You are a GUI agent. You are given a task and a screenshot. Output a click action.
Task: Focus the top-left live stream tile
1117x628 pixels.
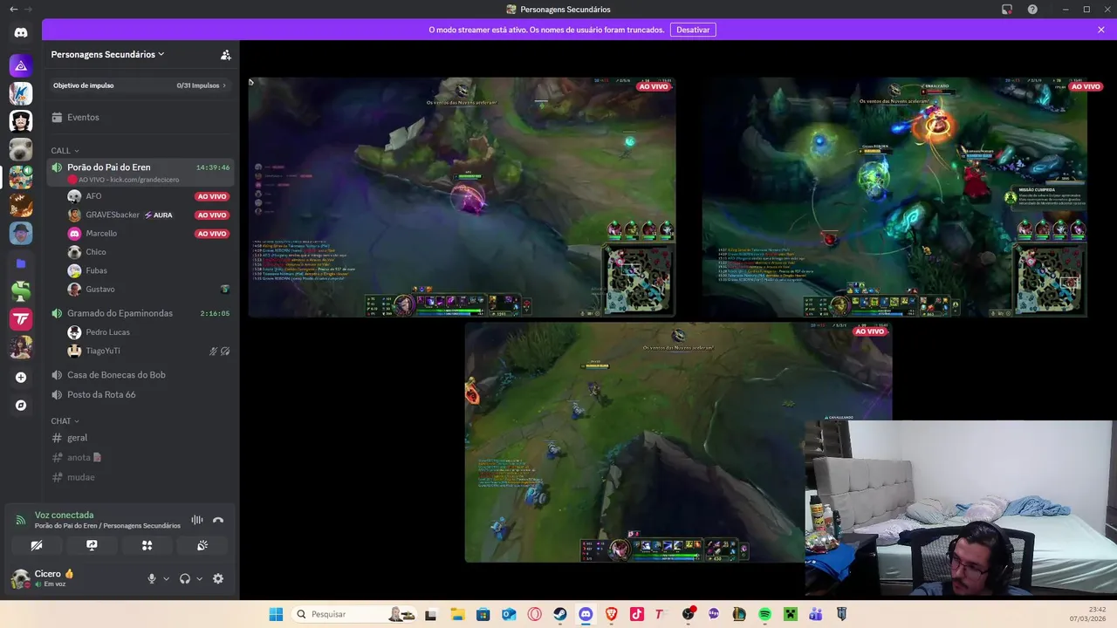[x=462, y=197]
